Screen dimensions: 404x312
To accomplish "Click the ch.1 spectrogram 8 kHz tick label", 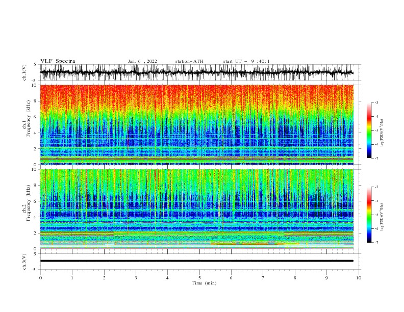I will (x=36, y=101).
